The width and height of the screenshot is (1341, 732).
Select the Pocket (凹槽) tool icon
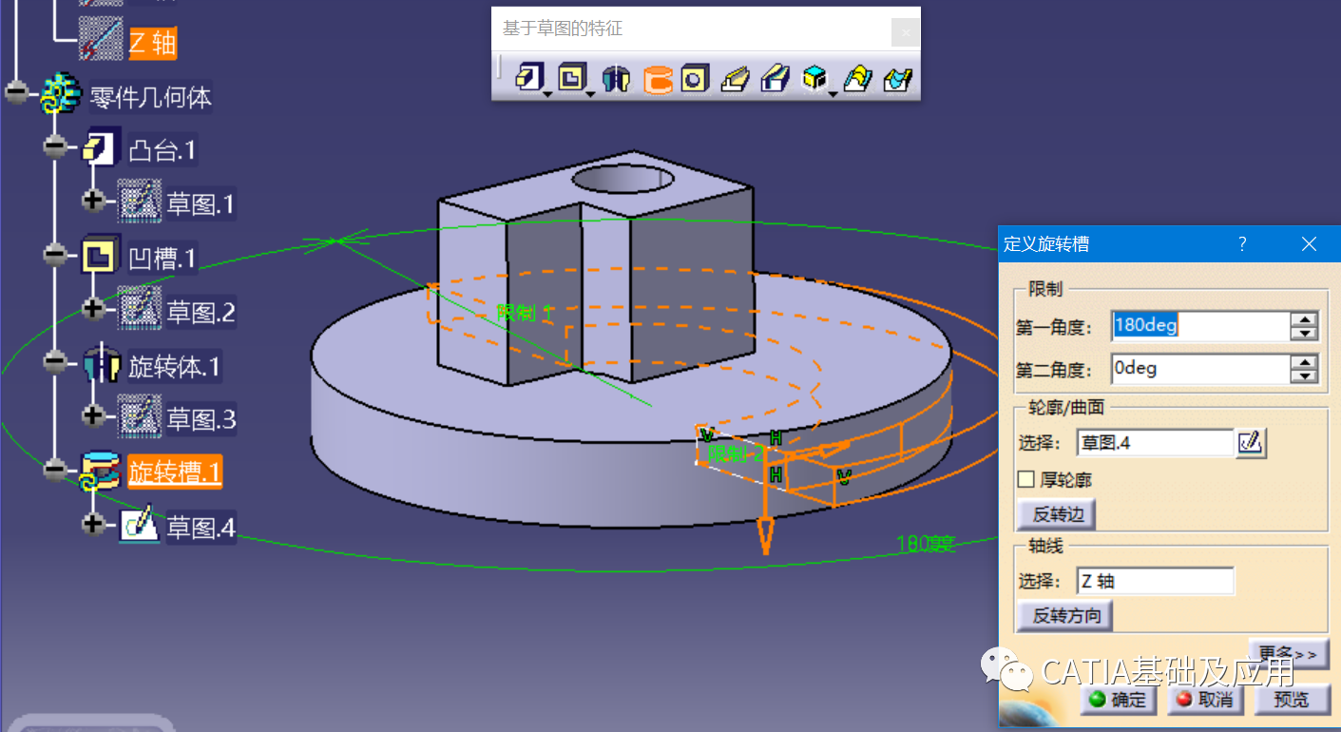point(571,77)
